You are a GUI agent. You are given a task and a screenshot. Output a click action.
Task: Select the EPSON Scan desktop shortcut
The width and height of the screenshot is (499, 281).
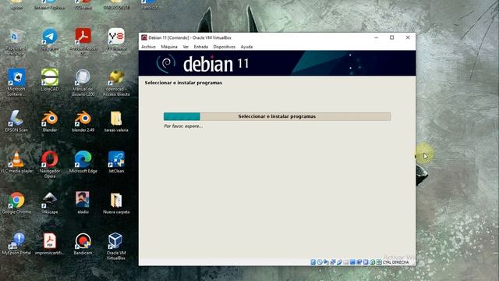(16, 121)
